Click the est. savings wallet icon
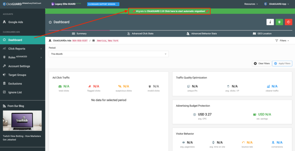Viewport: 295px width, 151px height. [255, 114]
